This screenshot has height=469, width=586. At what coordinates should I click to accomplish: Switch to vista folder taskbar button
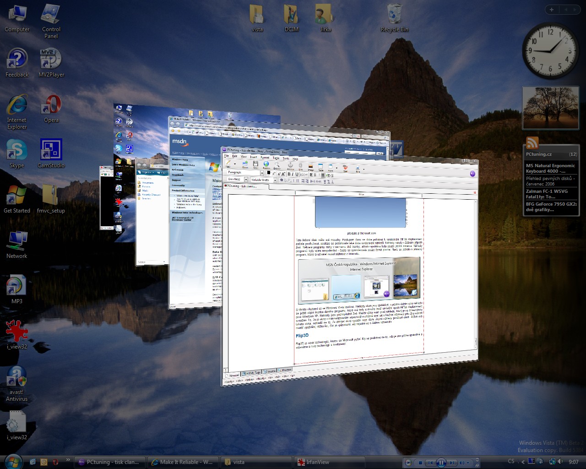(256, 462)
